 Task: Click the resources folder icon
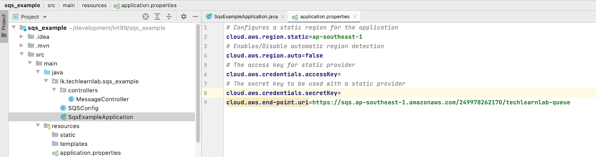tap(47, 126)
